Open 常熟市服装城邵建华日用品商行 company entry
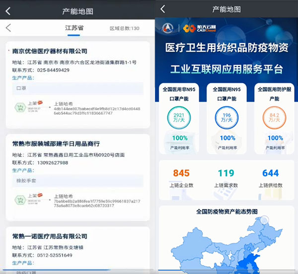The width and height of the screenshot is (298, 274). coord(56,143)
